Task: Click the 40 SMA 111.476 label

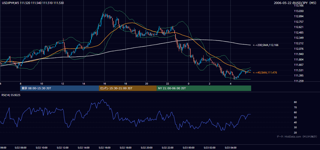Action: pos(265,72)
